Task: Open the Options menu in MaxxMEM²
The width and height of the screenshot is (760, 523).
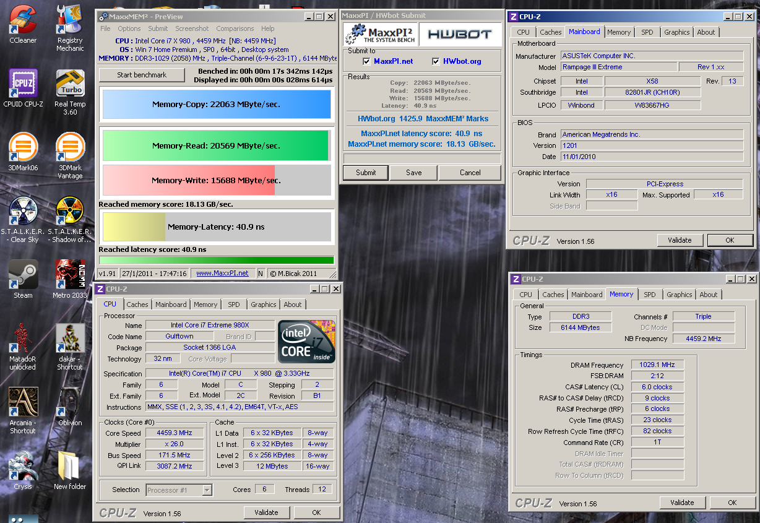Action: (x=129, y=28)
